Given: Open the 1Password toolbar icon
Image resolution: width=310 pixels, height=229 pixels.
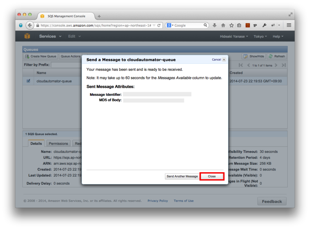Looking at the screenshot, I should coord(255,25).
